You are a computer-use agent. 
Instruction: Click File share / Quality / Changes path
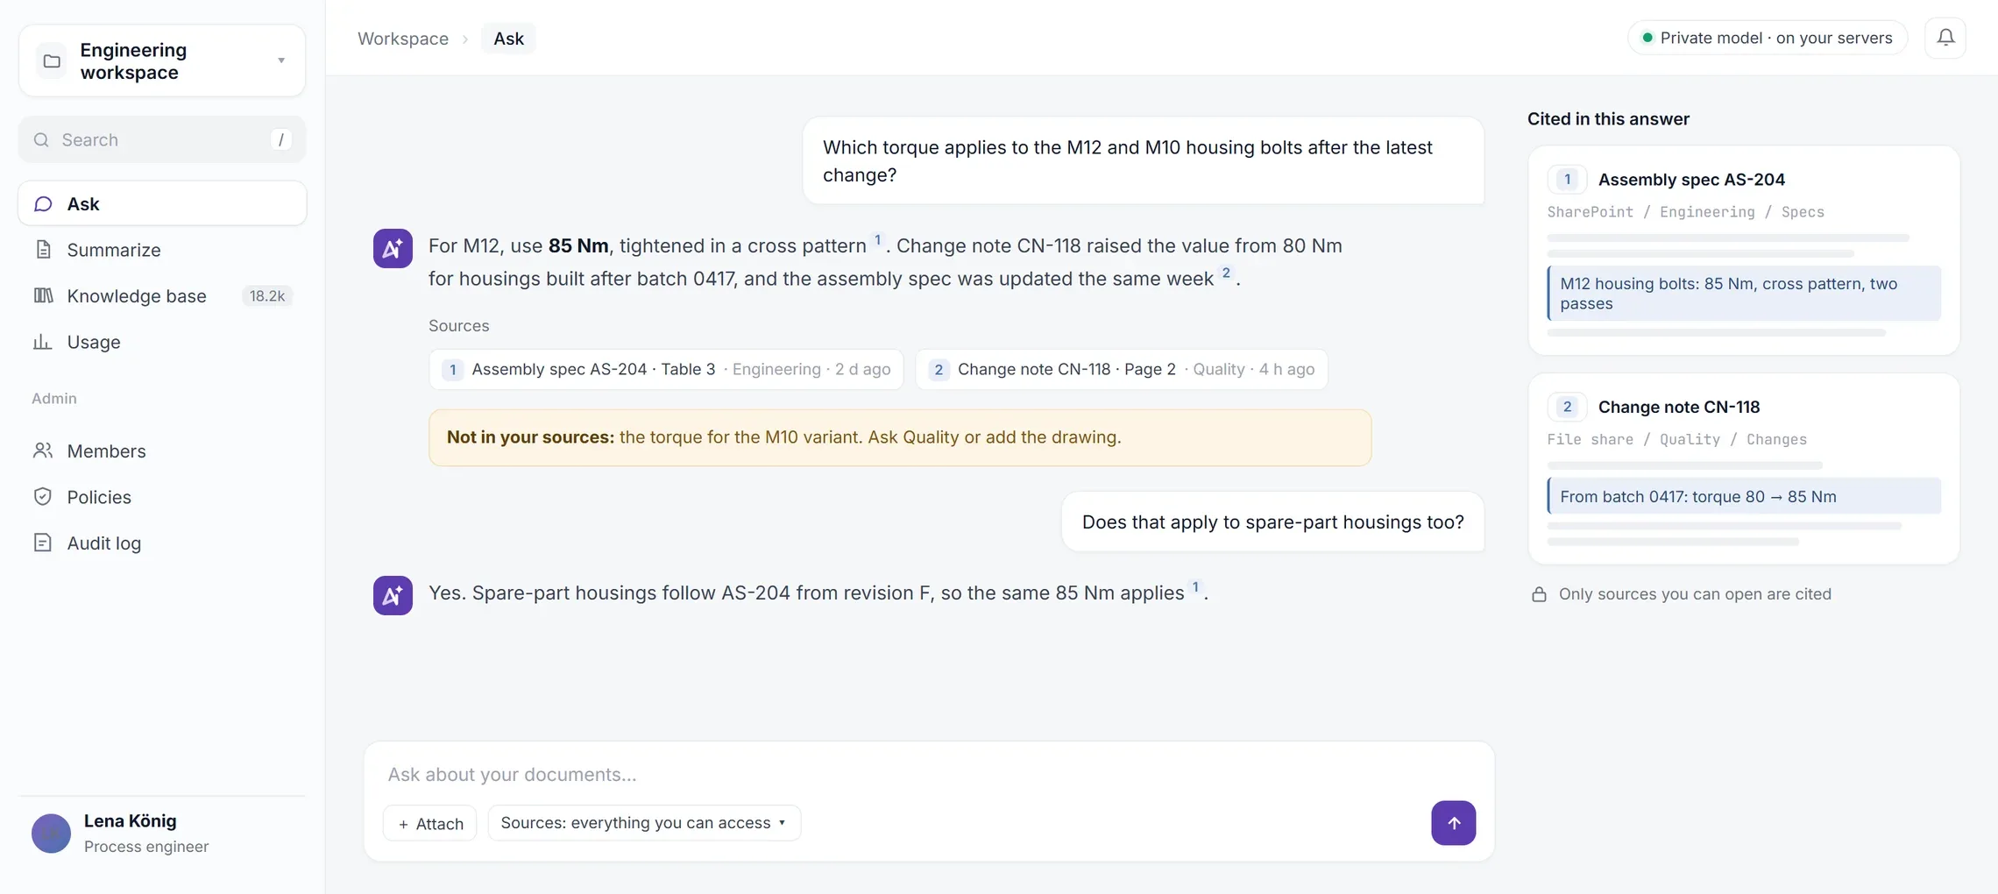tap(1676, 439)
